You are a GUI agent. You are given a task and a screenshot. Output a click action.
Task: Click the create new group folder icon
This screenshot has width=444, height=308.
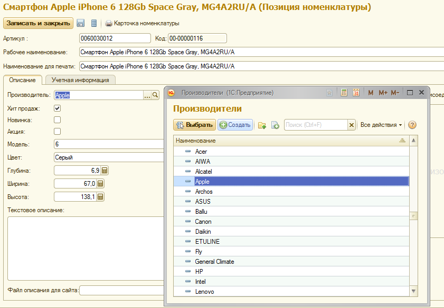tap(262, 125)
